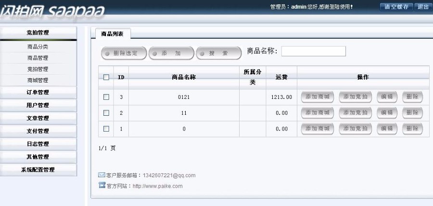Click the 商品名称 column header
This screenshot has width=433, height=206.
point(184,77)
